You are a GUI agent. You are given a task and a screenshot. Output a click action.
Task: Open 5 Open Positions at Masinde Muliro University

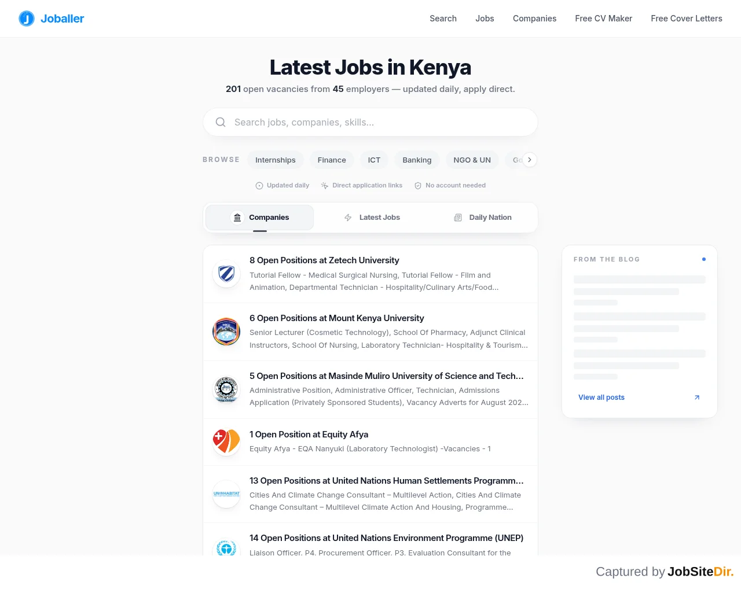370,390
